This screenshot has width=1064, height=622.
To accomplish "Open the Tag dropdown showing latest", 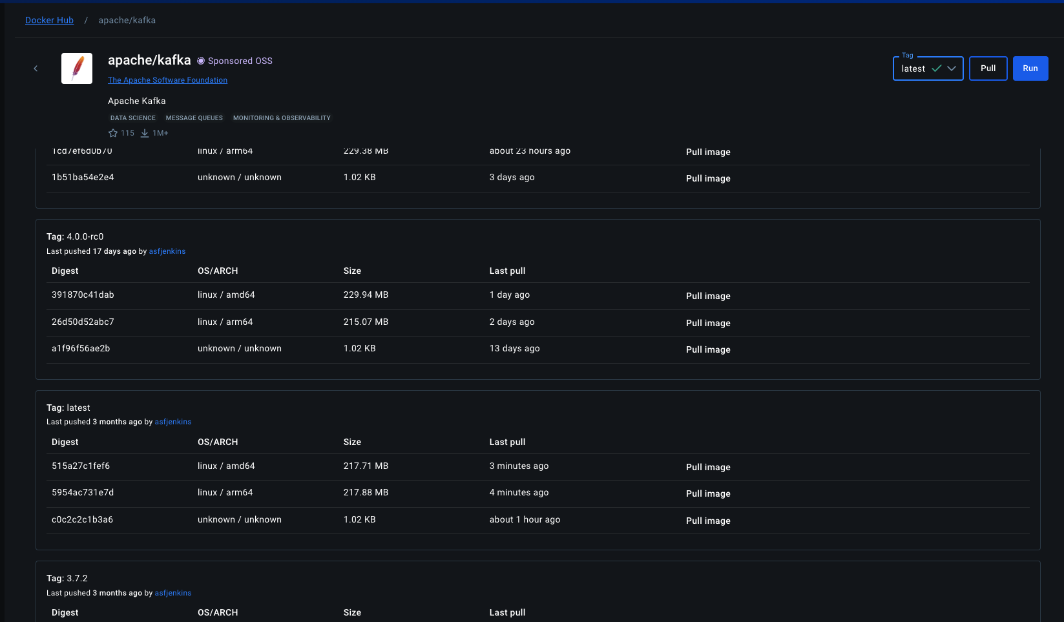I will click(x=928, y=68).
